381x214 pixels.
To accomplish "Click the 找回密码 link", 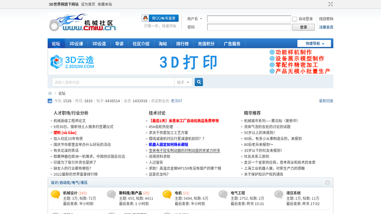I will click(x=326, y=19).
